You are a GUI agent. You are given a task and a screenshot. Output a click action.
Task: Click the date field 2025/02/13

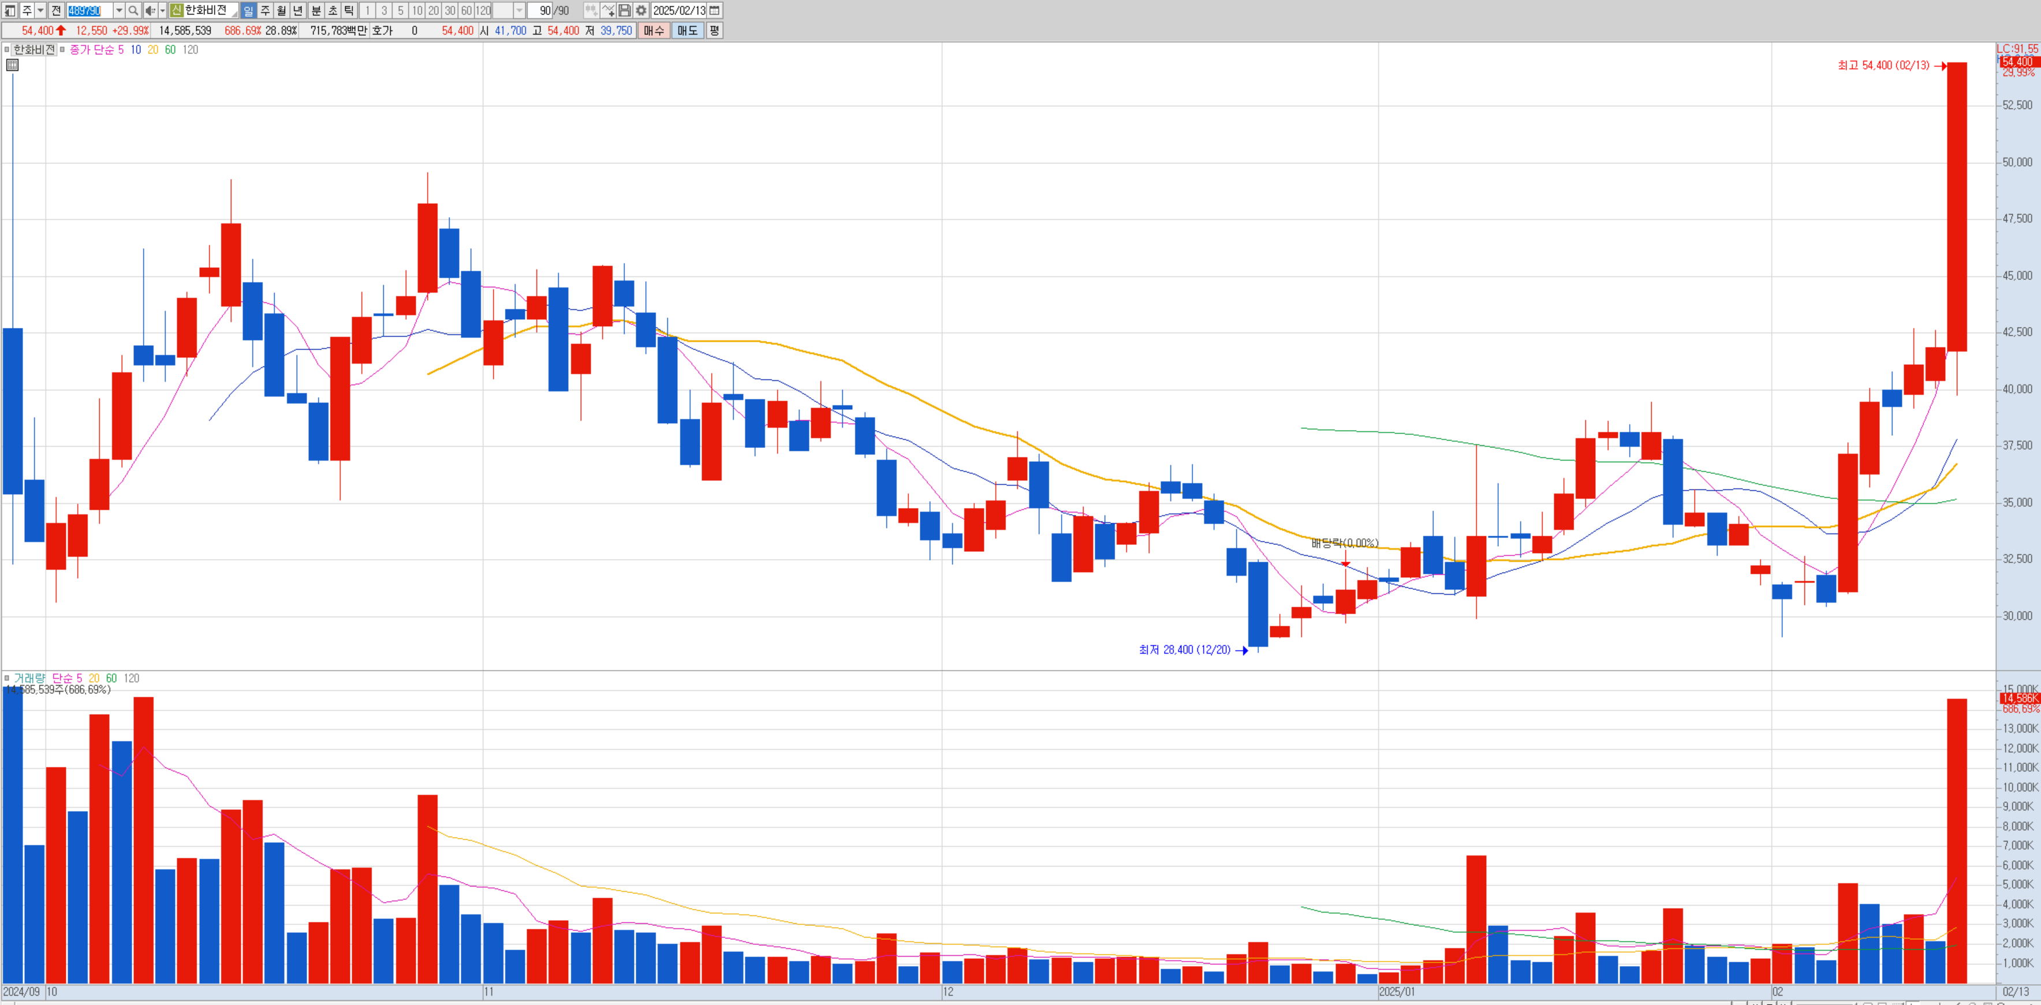(x=678, y=10)
